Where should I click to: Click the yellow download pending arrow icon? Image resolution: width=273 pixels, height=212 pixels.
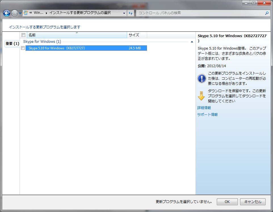click(201, 96)
